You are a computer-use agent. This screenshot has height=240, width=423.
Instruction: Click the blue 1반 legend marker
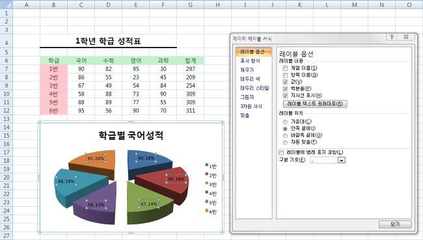point(207,165)
